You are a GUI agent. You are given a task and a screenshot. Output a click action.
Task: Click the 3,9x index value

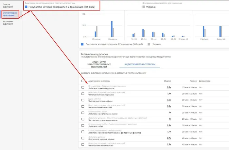coord(169,87)
